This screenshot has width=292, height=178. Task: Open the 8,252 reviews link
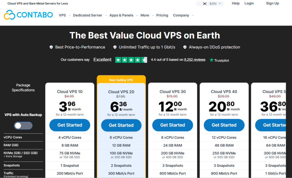pyautogui.click(x=194, y=60)
